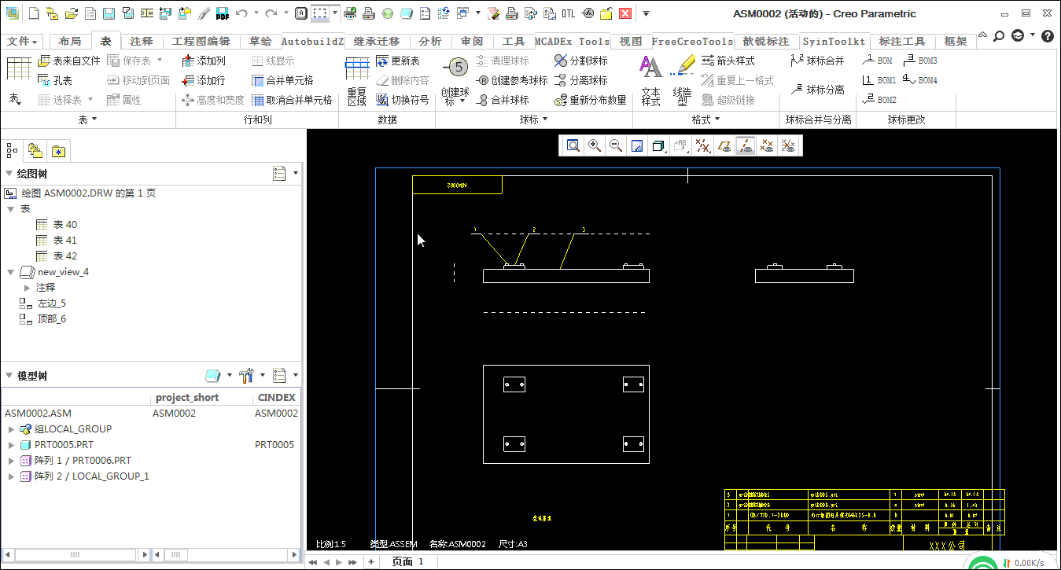Click 合并球标 (merge balloons)
The width and height of the screenshot is (1061, 570).
(x=503, y=100)
